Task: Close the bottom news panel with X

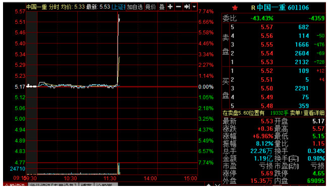Action: click(217, 184)
